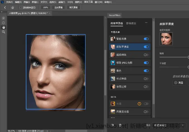Click the status bar arrow next to document size
The height and width of the screenshot is (132, 189).
point(47,131)
